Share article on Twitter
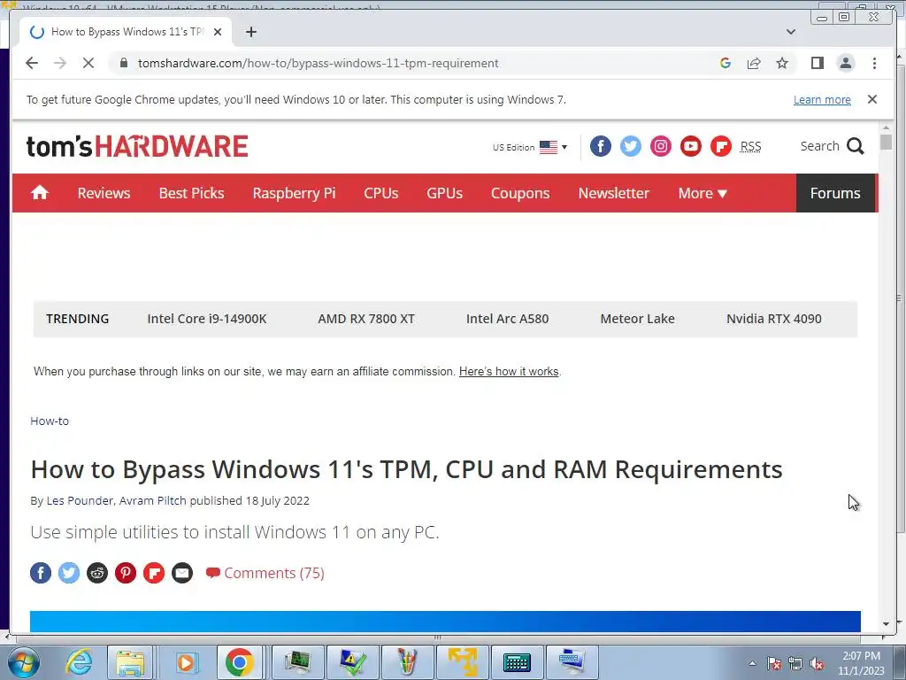 [x=69, y=573]
